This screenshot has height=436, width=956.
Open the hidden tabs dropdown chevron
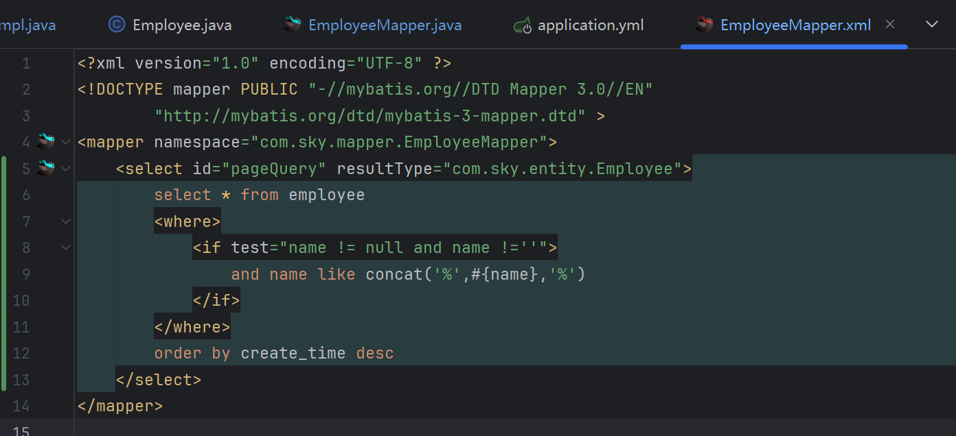point(932,25)
